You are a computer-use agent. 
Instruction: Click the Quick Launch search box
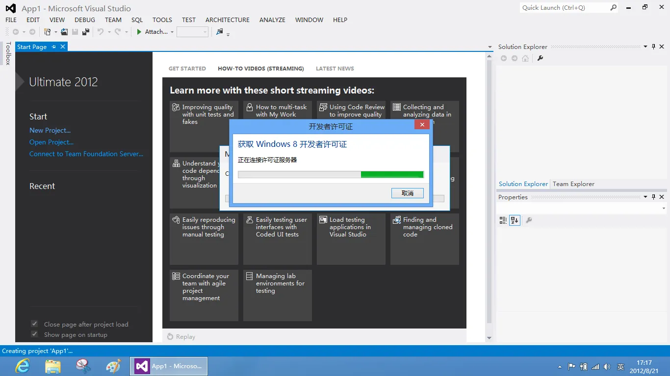(564, 8)
